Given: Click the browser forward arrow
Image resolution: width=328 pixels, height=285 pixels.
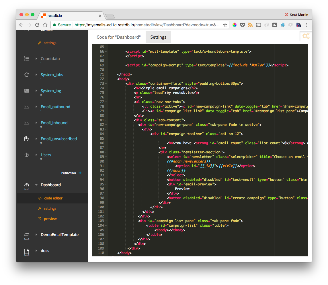Looking at the screenshot, I should [29, 25].
